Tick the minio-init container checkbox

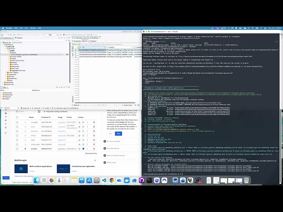click(17, 131)
